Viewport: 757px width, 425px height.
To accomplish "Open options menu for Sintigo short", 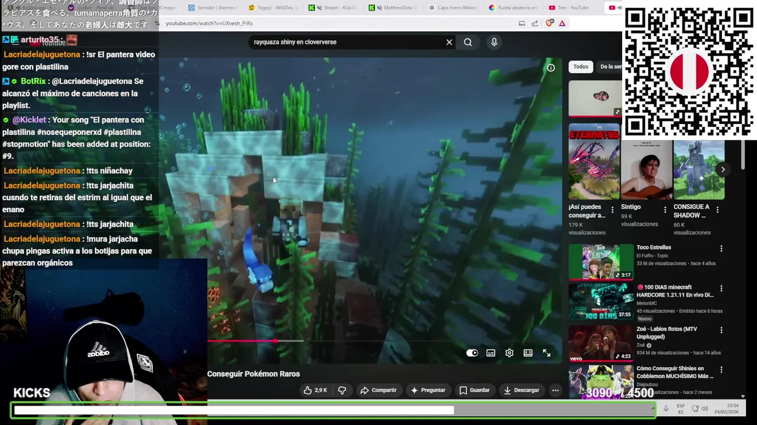I will pos(665,210).
